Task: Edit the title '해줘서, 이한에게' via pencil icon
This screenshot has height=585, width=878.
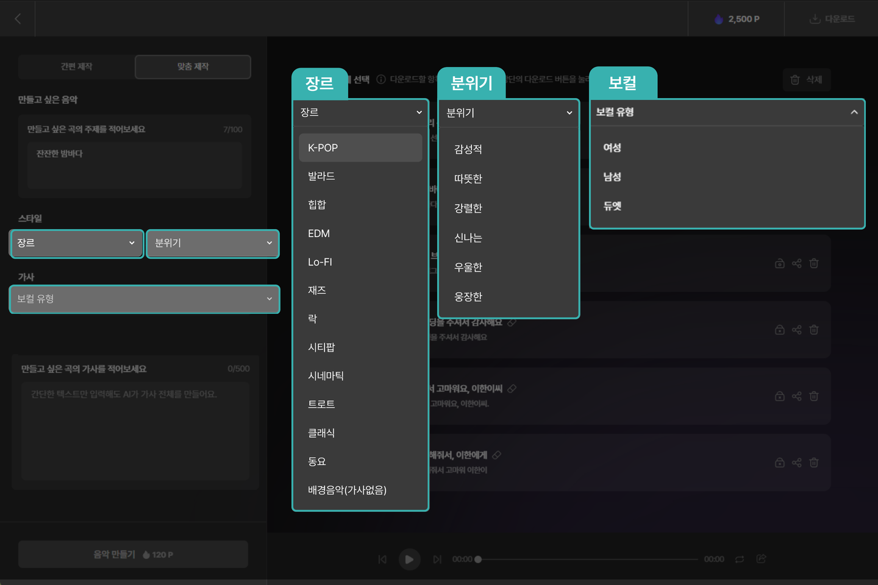Action: pos(497,455)
